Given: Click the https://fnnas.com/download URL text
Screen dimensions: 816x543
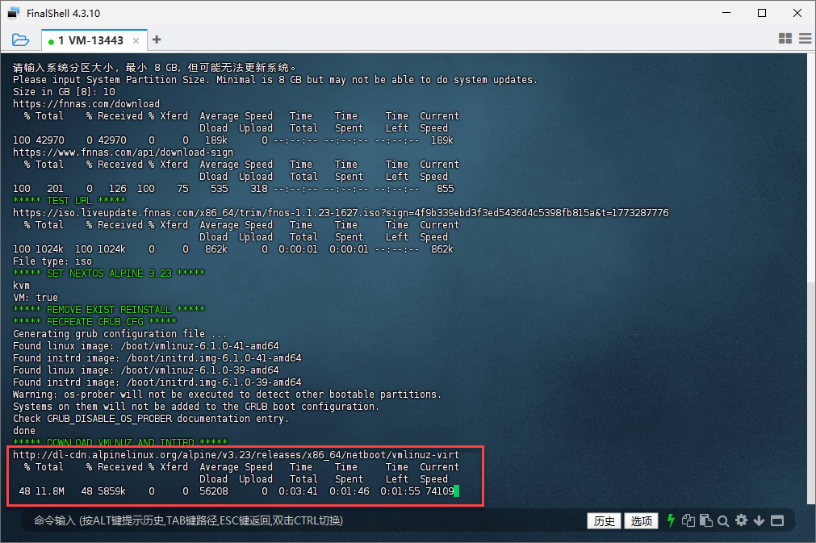Looking at the screenshot, I should [x=86, y=103].
